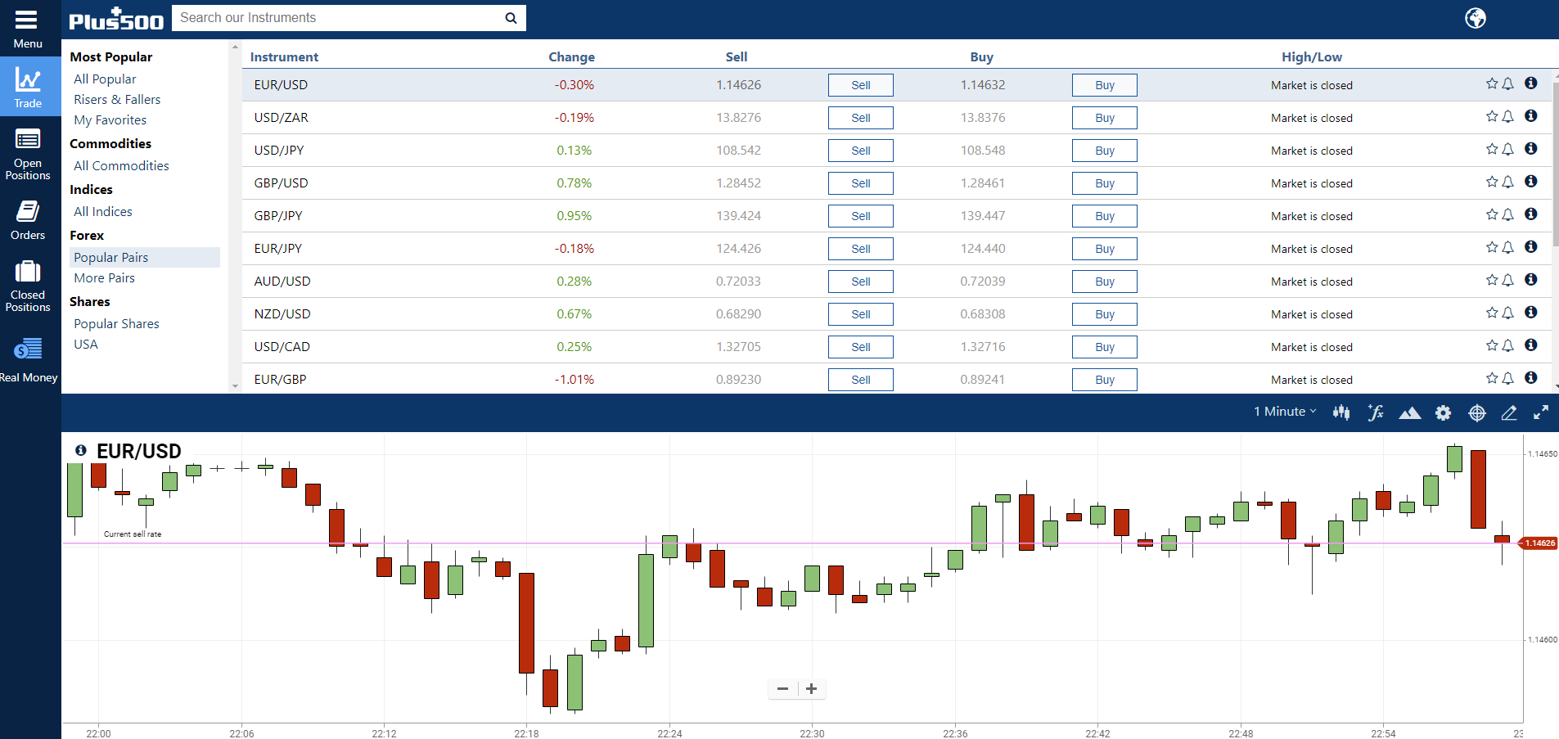Select More Pairs under Forex
This screenshot has height=739, width=1559.
click(x=104, y=278)
